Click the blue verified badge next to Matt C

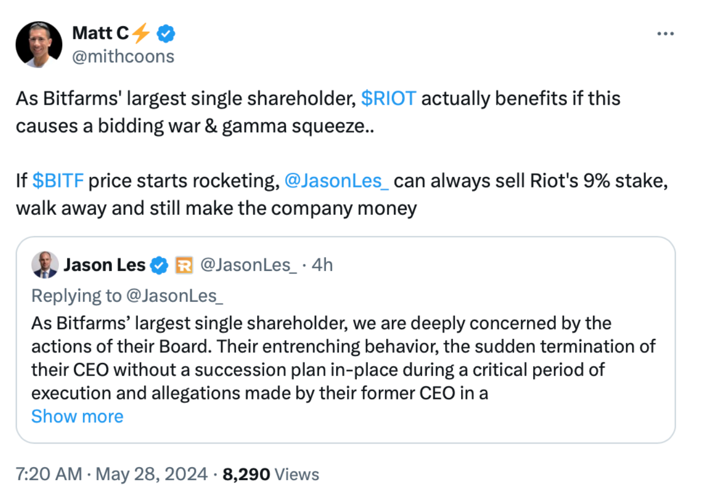[166, 34]
